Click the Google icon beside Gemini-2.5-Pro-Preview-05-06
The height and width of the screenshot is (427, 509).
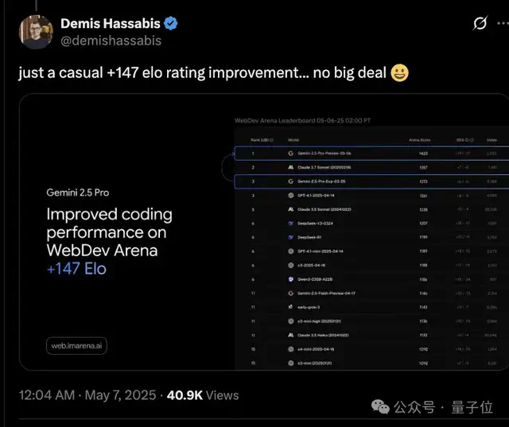click(x=291, y=153)
